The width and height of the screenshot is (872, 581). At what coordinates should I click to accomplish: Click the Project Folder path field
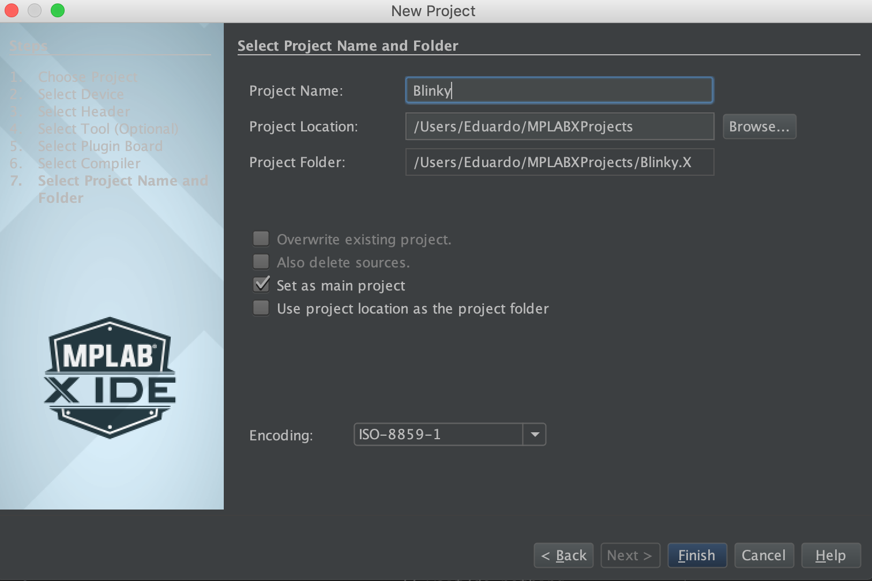(559, 163)
